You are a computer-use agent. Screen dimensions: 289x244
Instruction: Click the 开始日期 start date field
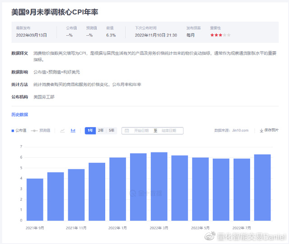coord(141,131)
